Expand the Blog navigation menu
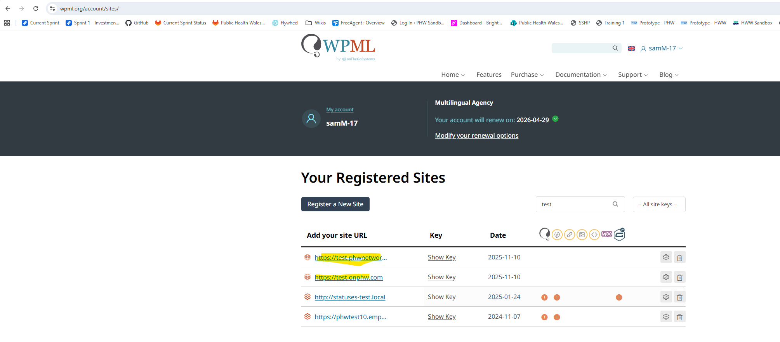Viewport: 780px width, 342px height. click(x=669, y=75)
